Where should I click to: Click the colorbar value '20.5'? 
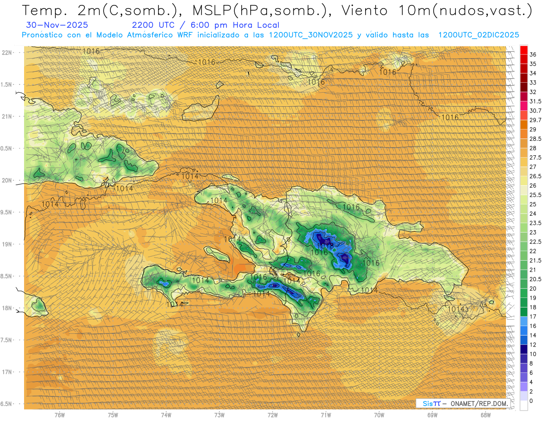coord(535,279)
